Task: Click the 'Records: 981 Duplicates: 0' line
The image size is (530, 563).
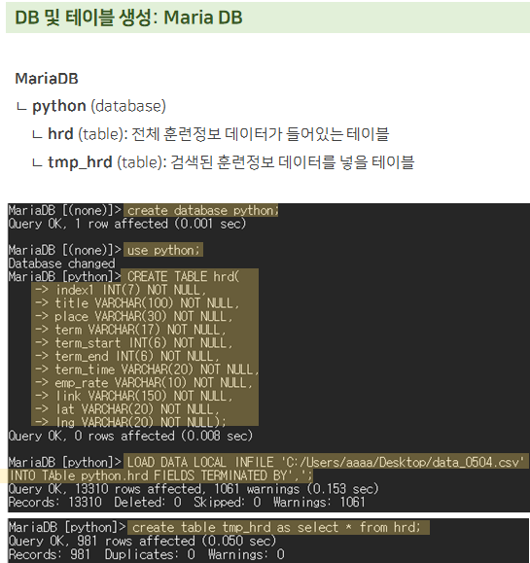Action: click(147, 554)
